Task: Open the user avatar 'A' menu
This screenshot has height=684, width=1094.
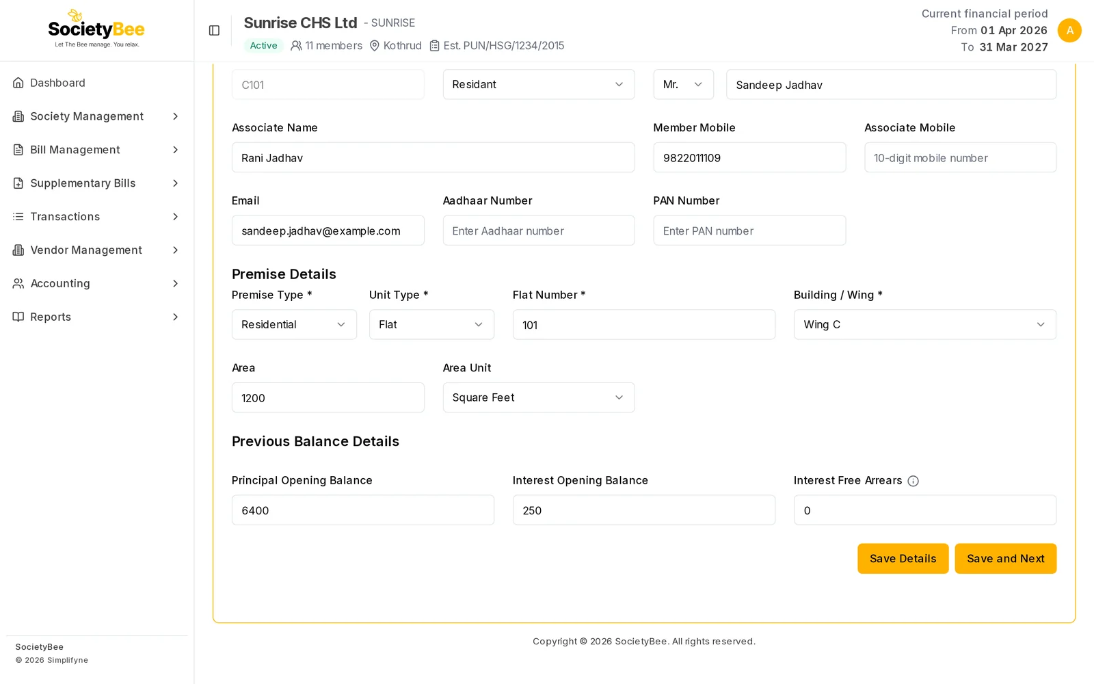Action: tap(1069, 30)
